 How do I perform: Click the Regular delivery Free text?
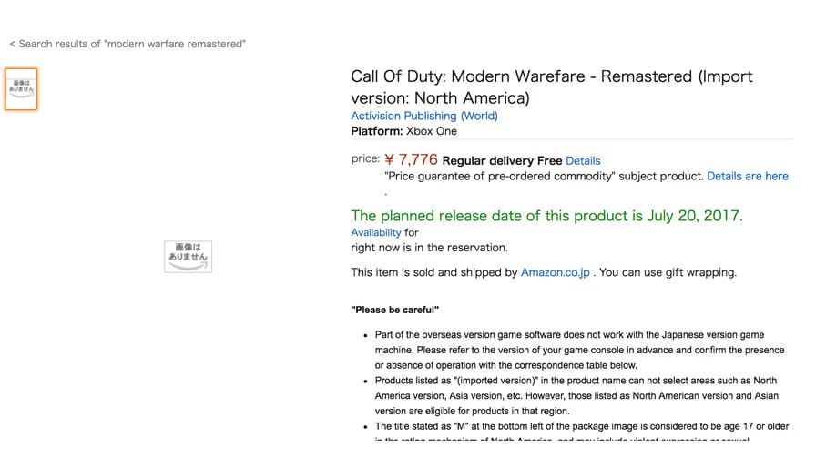tap(502, 161)
